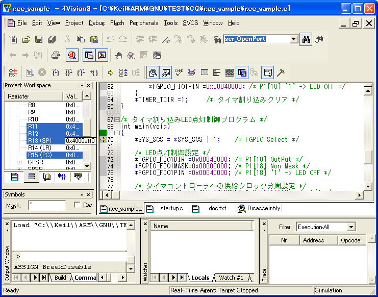Click the New File icon
This screenshot has height=297, width=378.
click(13, 39)
